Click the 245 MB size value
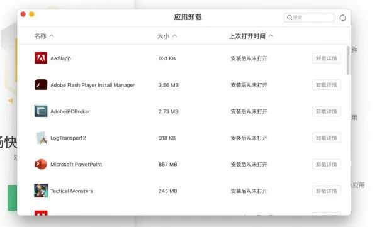Screen dimensions: 377x227 click(168, 191)
